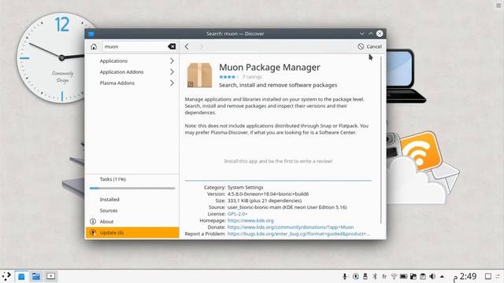Open the KDE donations link

click(x=291, y=227)
